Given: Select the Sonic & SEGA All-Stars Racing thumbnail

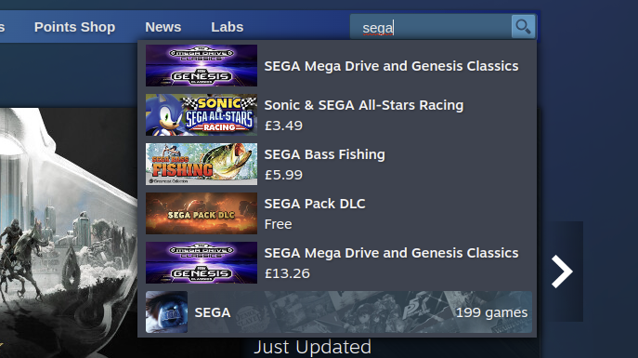Looking at the screenshot, I should pos(202,115).
